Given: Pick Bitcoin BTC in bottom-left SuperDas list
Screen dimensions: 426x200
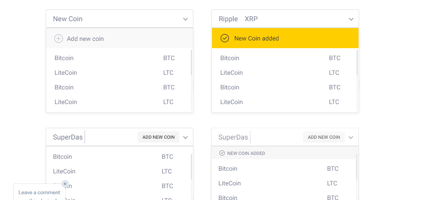Looking at the screenshot, I should 113,157.
